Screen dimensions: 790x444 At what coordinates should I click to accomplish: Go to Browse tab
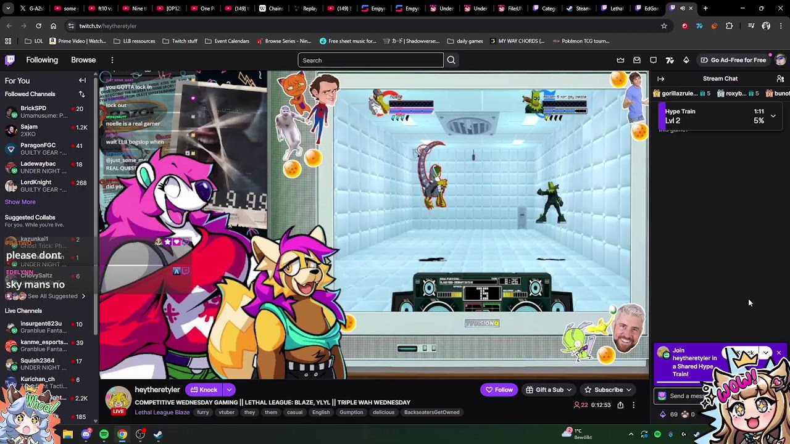83,60
